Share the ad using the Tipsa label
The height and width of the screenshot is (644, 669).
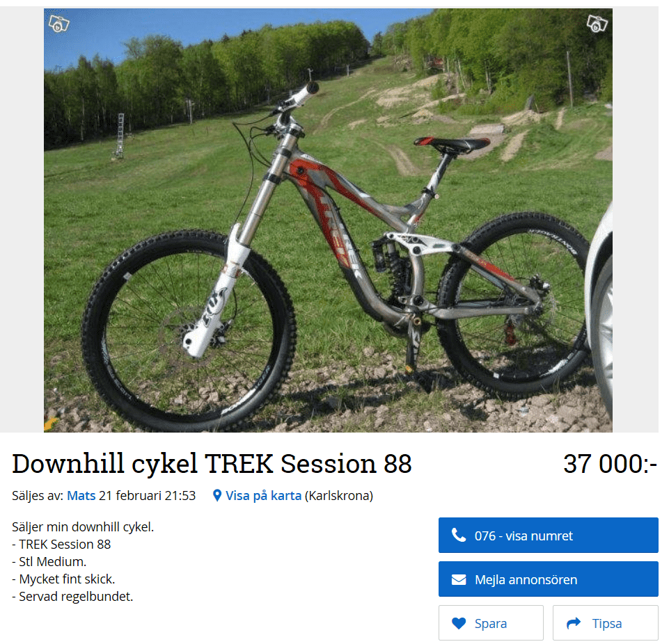click(x=607, y=624)
